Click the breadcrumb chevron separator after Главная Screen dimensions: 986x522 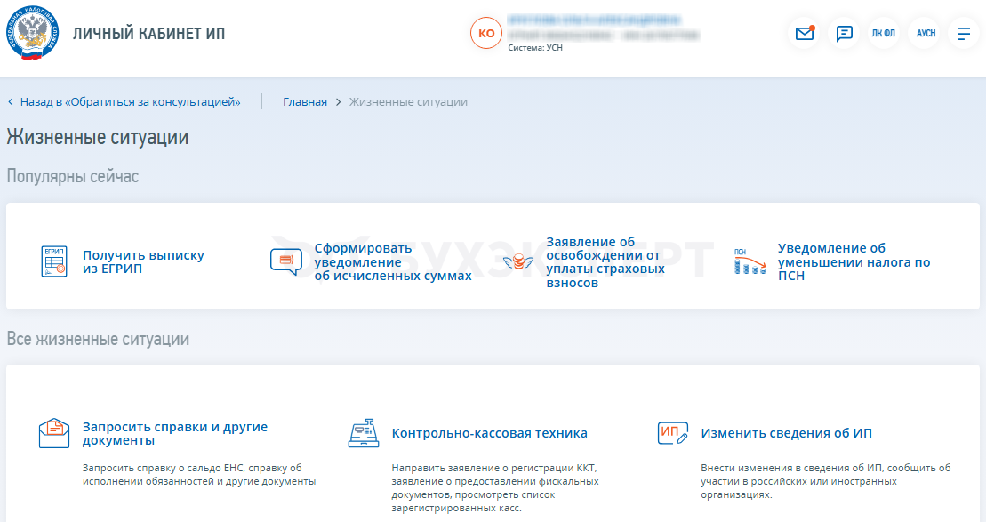tap(339, 102)
